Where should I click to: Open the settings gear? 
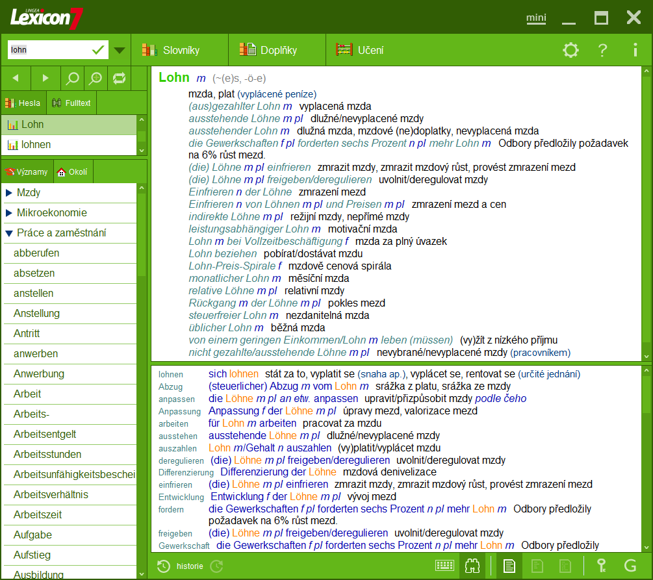point(570,49)
